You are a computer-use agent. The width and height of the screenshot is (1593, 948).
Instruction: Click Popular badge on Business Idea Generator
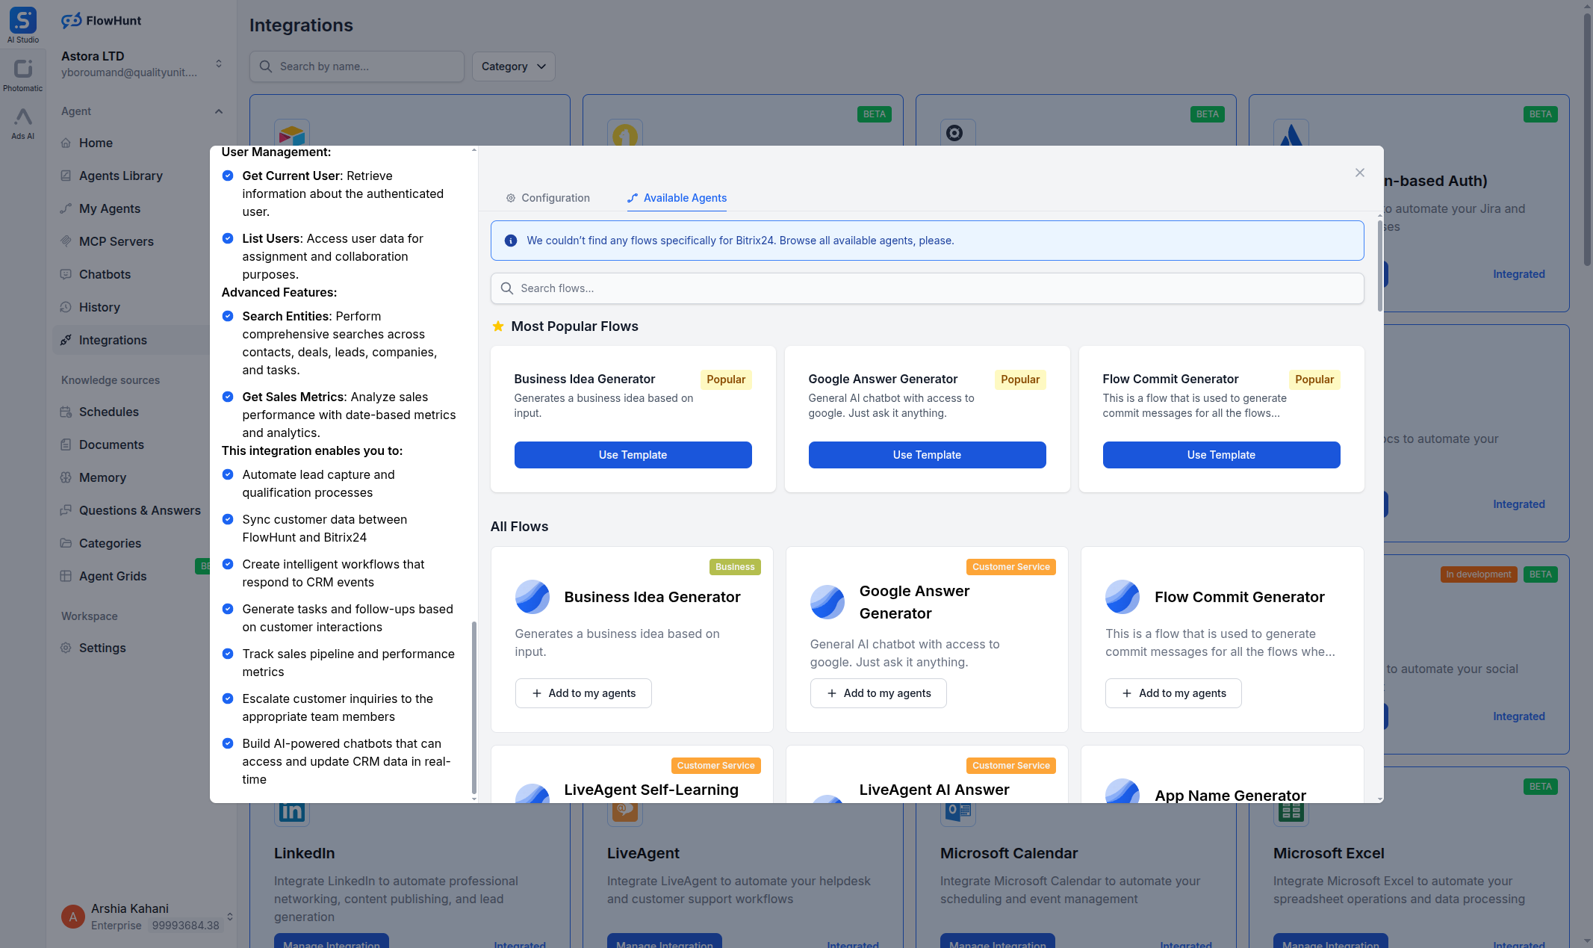726,379
